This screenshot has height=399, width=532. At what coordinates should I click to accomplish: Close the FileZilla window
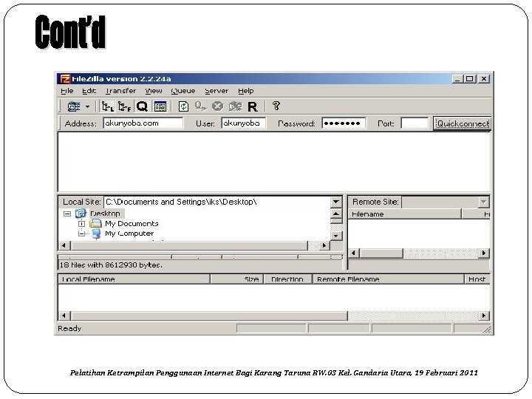click(x=484, y=79)
